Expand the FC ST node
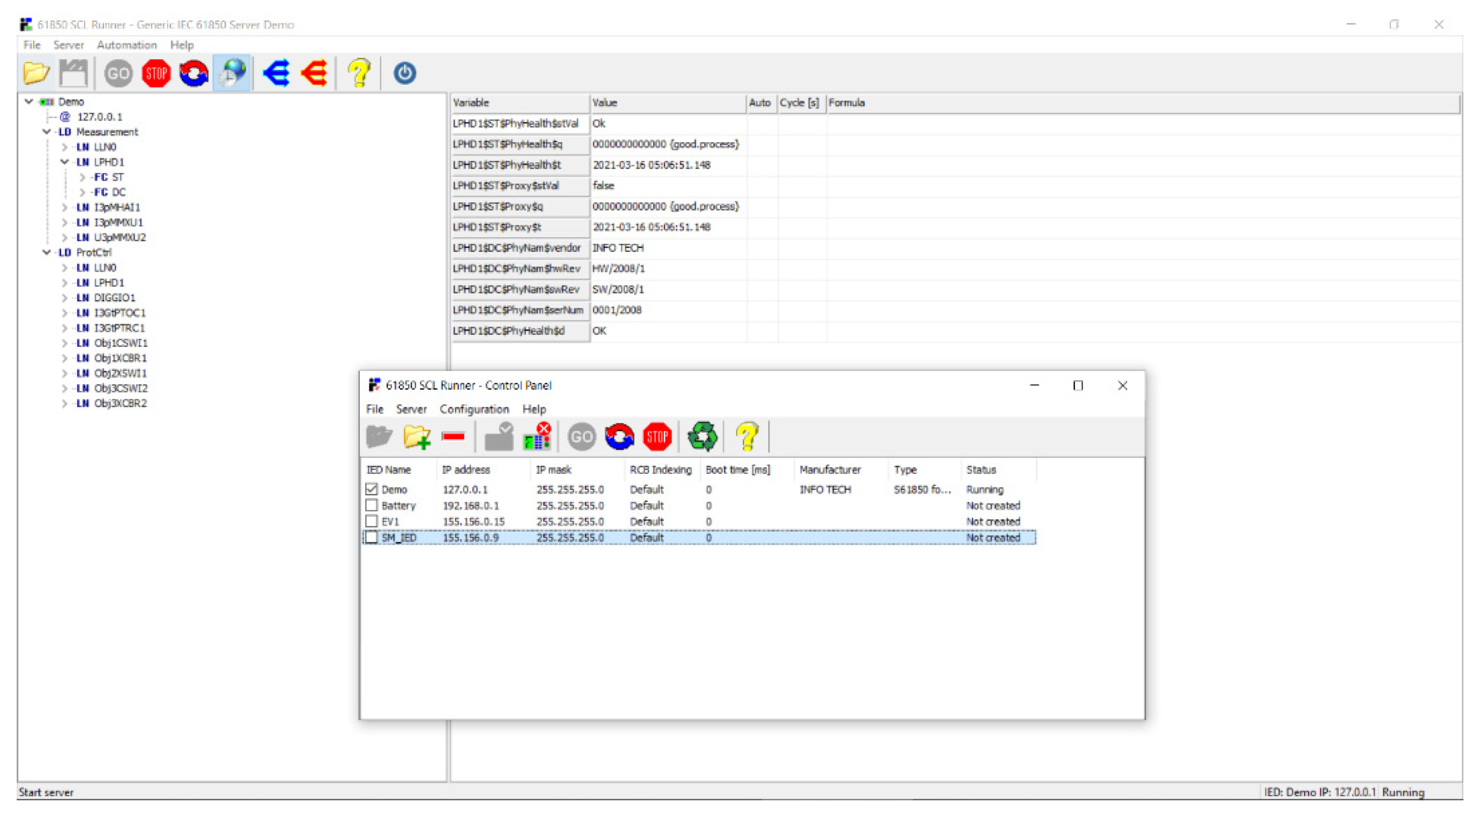The height and width of the screenshot is (816, 1483). coord(82,177)
